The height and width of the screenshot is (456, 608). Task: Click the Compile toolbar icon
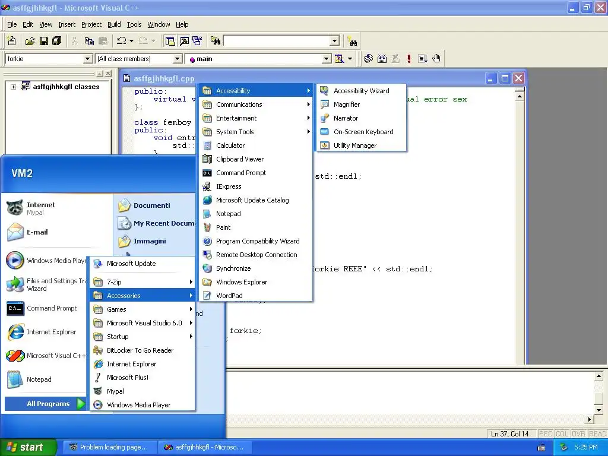368,59
